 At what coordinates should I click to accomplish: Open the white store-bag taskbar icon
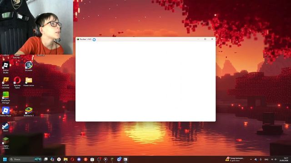92,159
